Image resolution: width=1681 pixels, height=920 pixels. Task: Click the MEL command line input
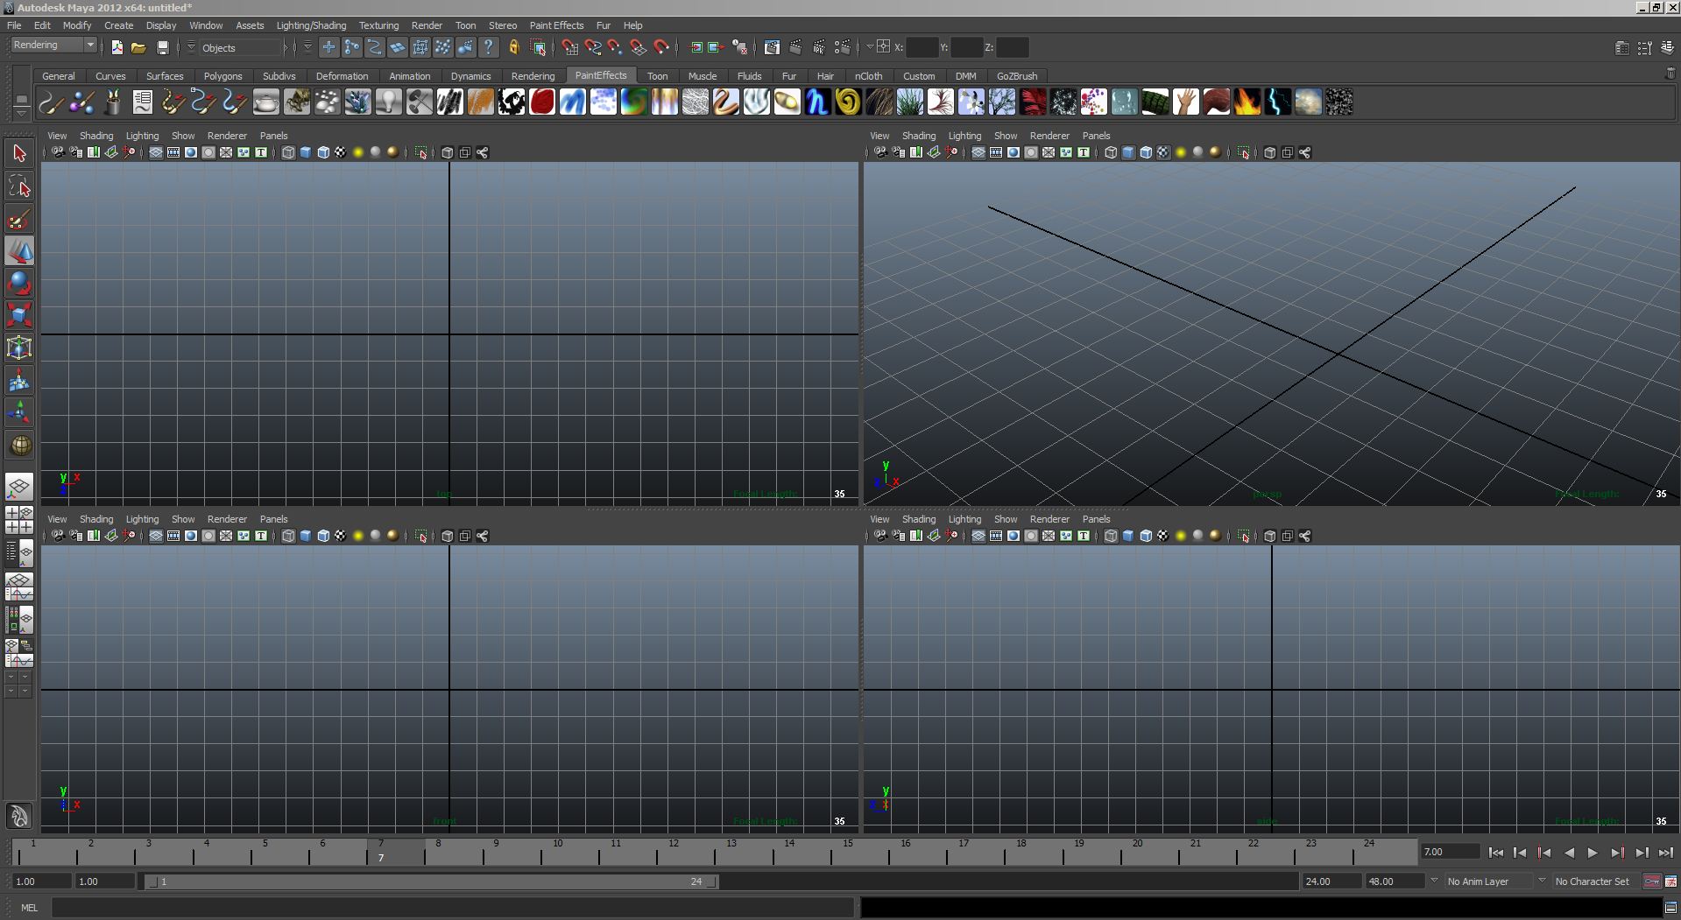click(x=451, y=908)
